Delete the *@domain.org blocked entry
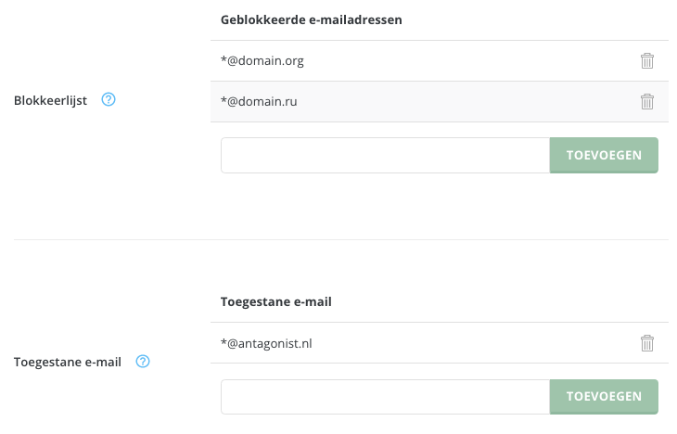Image resolution: width=677 pixels, height=434 pixels. click(646, 61)
